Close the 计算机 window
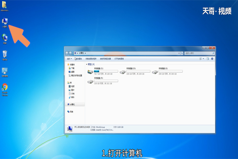 (212, 48)
